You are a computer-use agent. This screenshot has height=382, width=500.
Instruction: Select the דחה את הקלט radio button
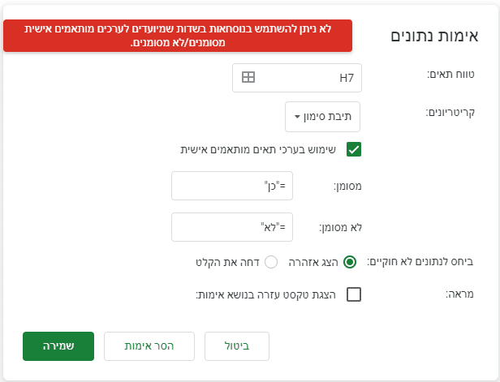(271, 262)
